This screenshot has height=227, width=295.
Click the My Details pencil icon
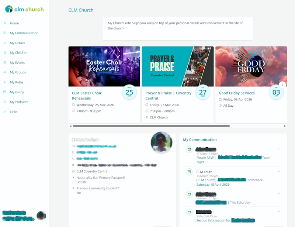coord(5,43)
